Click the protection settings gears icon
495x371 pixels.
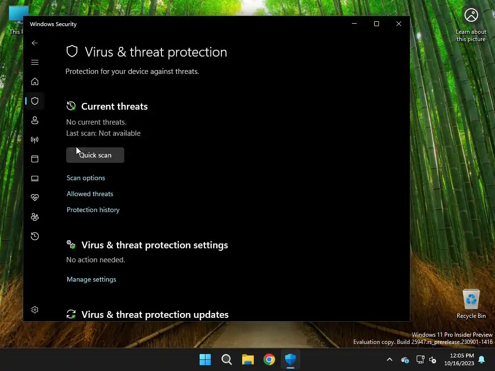click(x=71, y=244)
